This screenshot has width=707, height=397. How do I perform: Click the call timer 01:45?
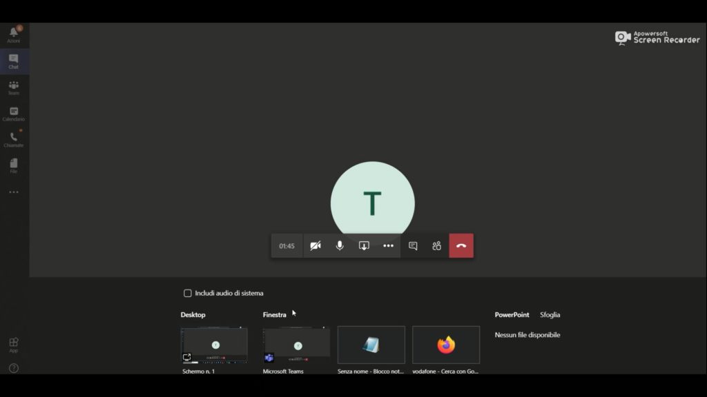tap(287, 246)
